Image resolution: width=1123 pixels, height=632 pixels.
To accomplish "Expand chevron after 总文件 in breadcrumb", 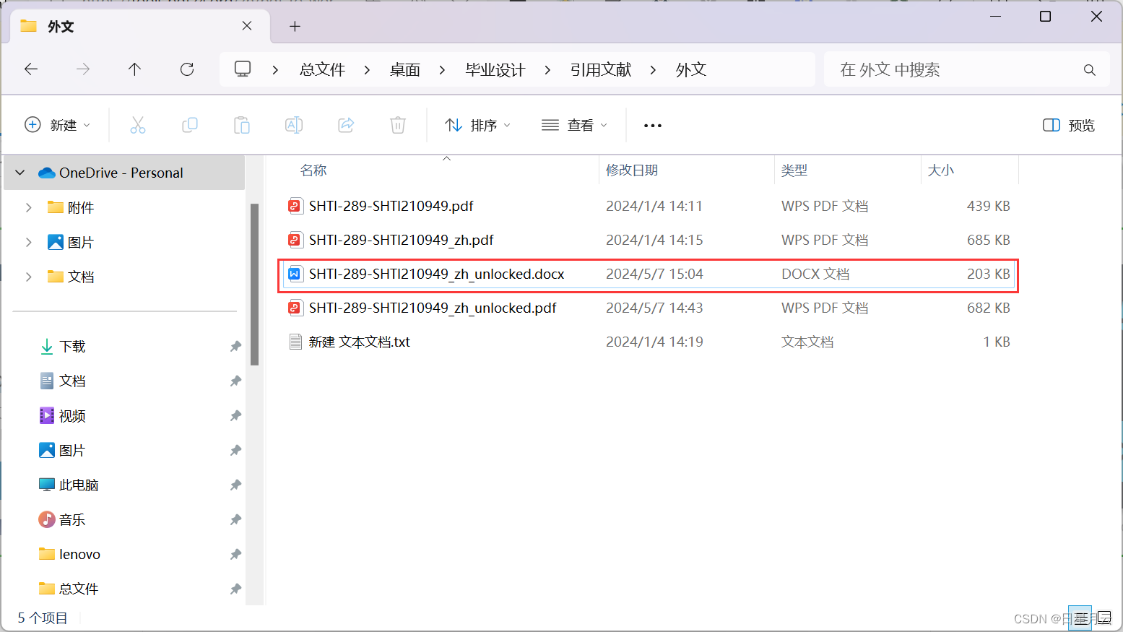I will click(x=367, y=70).
